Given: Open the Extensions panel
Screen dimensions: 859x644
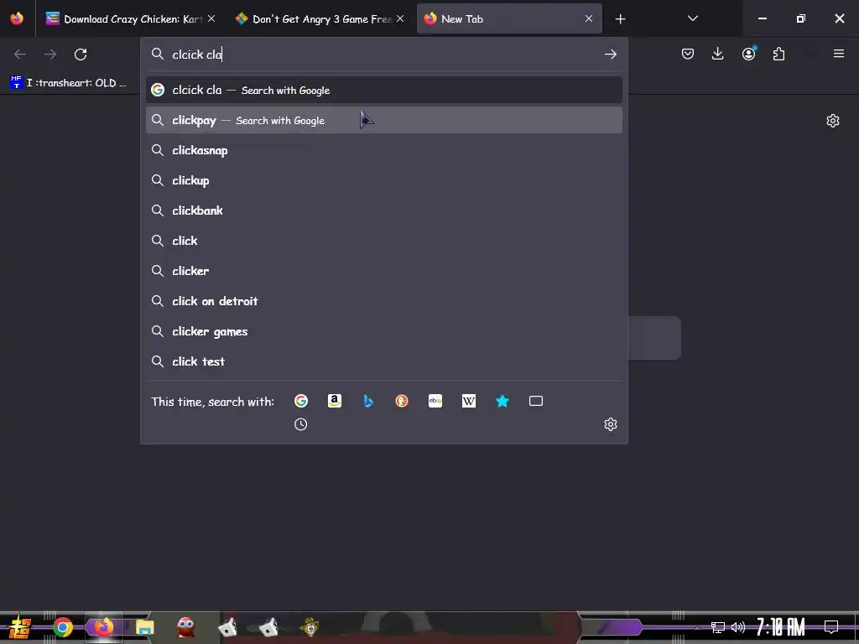Looking at the screenshot, I should [778, 54].
